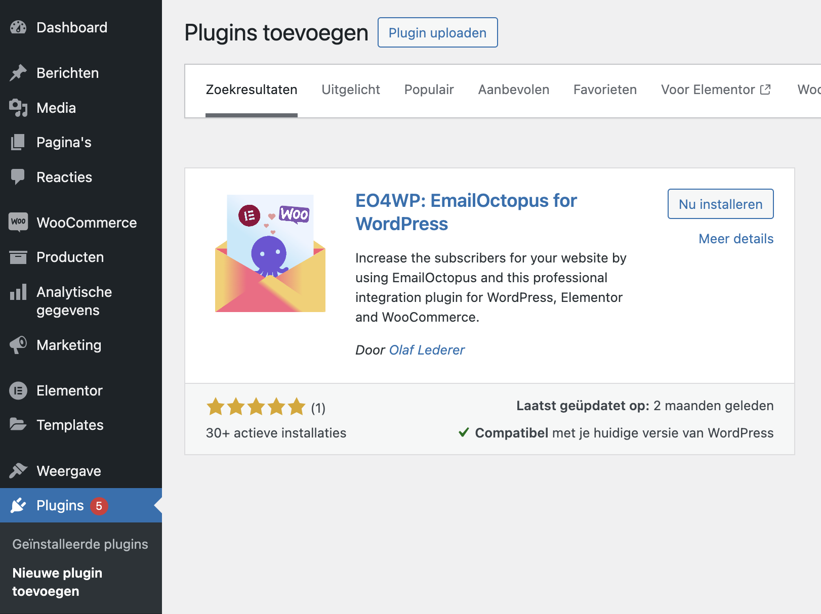Open the Weergave menu item
This screenshot has height=614, width=821.
pos(81,471)
